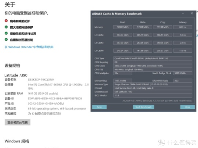Start Benchmark in AIDA64 window
Image resolution: width=198 pixels, height=148 pixels.
tap(143, 107)
